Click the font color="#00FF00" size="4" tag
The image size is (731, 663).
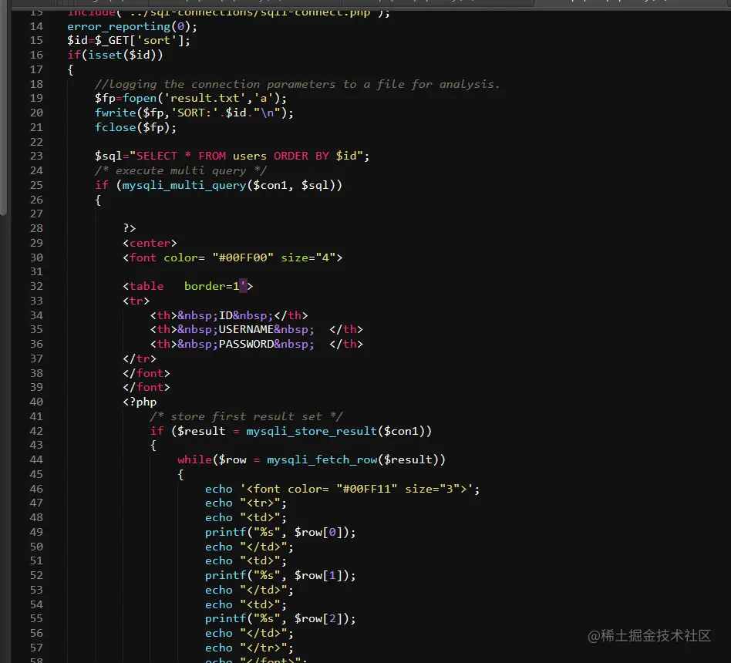[x=232, y=257]
